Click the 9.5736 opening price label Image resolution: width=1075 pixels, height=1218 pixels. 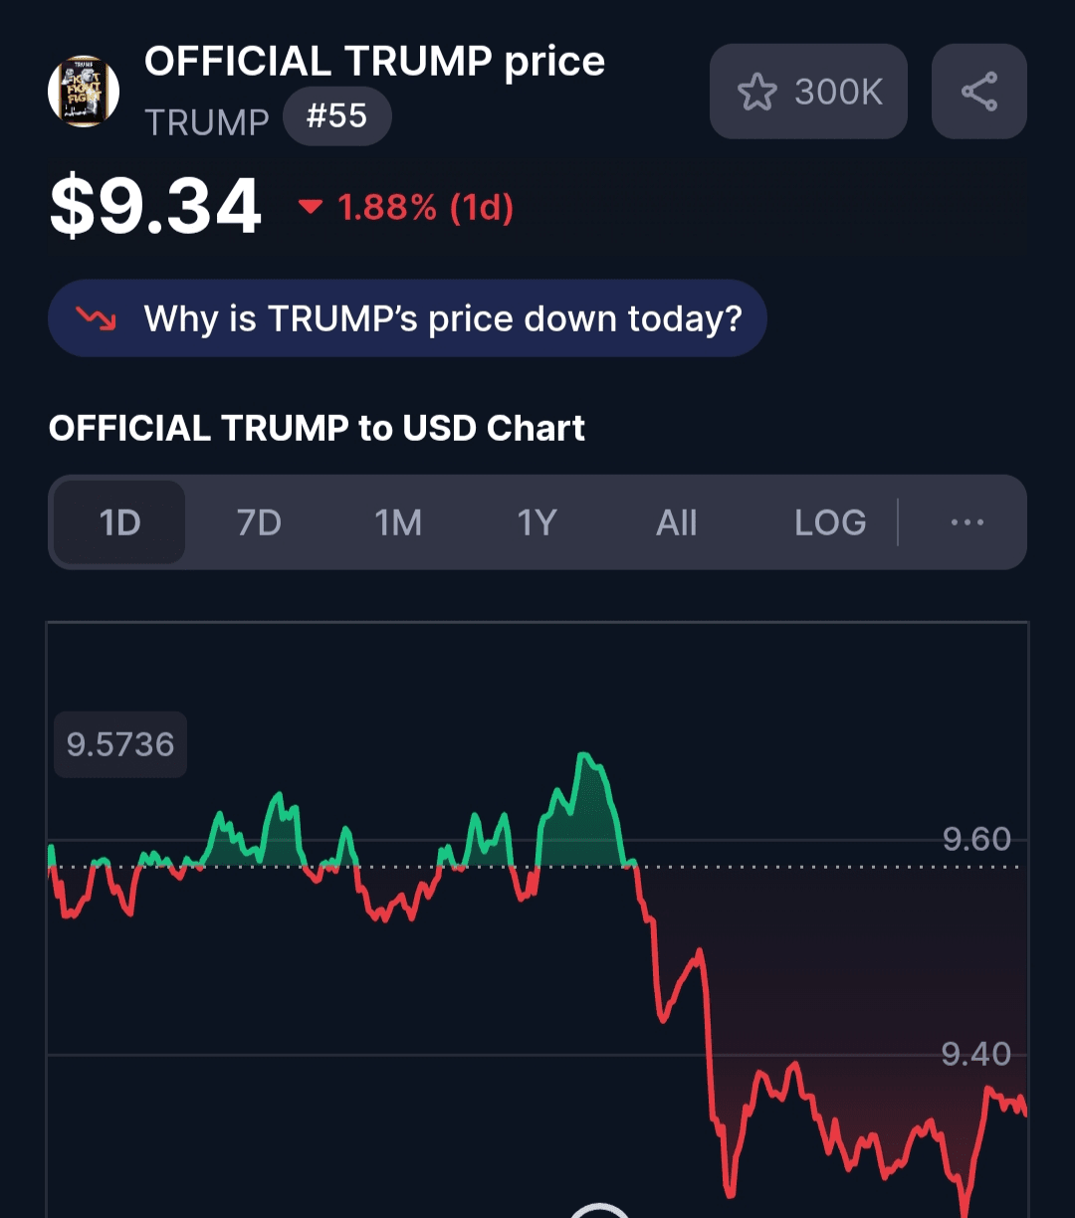120,744
